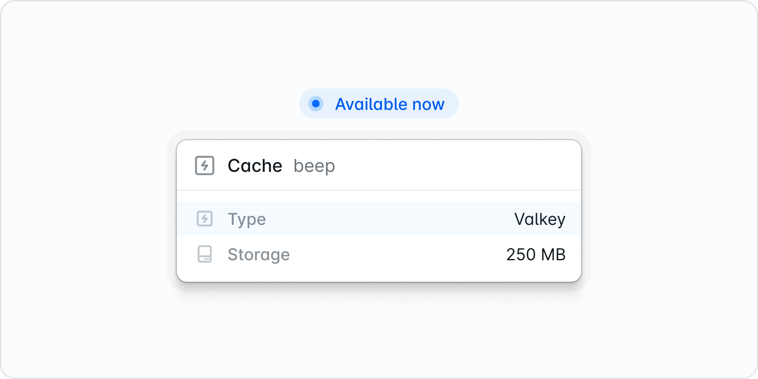This screenshot has width=758, height=379.
Task: Click blank background below the Cache card
Action: click(379, 337)
